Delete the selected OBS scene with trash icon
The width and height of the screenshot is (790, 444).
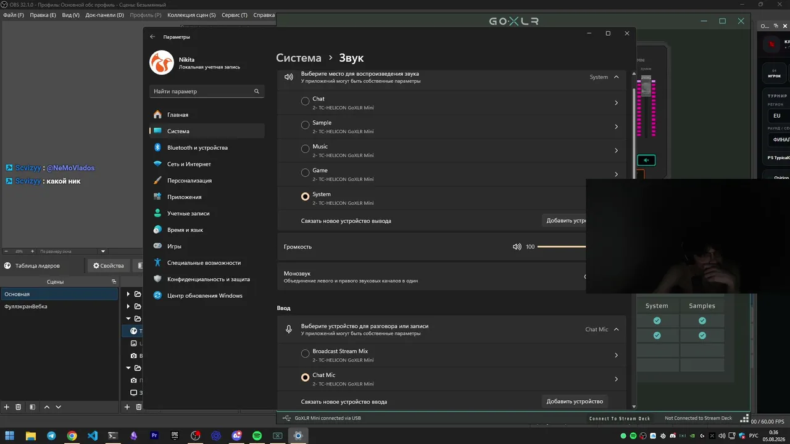(x=19, y=407)
